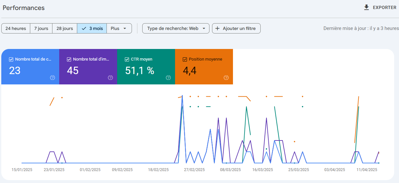Choose the 28 jours date range
This screenshot has height=183, width=399.
point(65,28)
